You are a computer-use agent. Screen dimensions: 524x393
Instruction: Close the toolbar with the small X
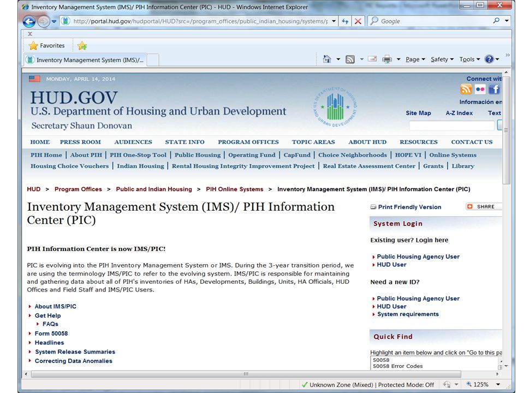[29, 34]
